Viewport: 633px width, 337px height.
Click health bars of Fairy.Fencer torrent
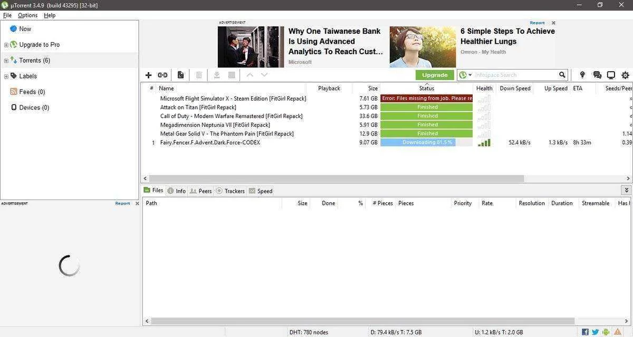[484, 142]
